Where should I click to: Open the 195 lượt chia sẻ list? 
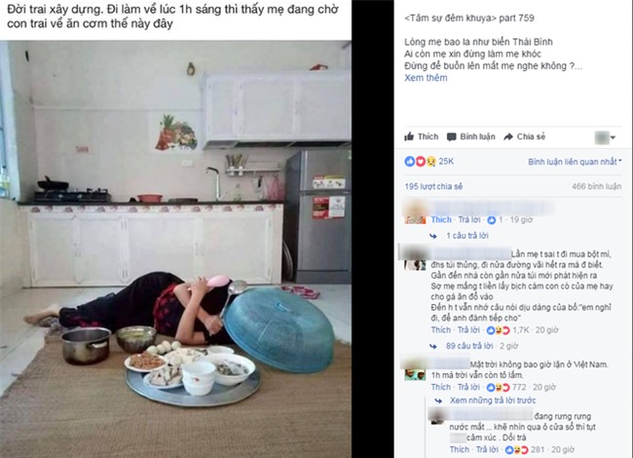pos(433,186)
